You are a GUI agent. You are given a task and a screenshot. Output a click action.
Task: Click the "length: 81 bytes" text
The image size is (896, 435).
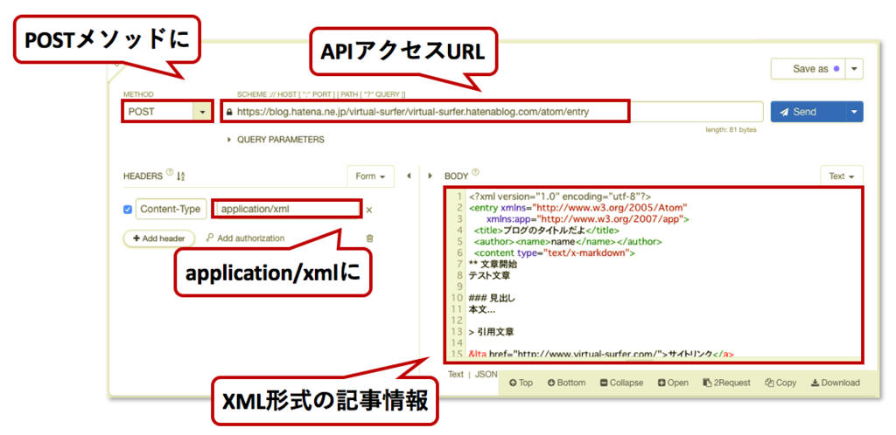[x=731, y=130]
